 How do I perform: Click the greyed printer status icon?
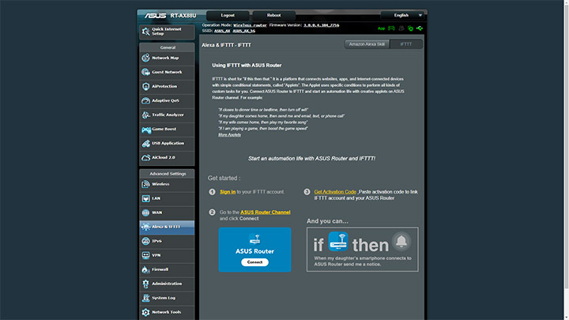401,28
